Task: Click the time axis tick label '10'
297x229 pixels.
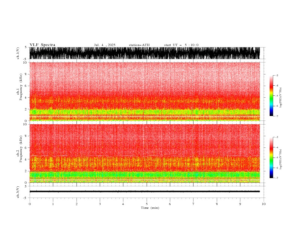Action: [x=264, y=204]
